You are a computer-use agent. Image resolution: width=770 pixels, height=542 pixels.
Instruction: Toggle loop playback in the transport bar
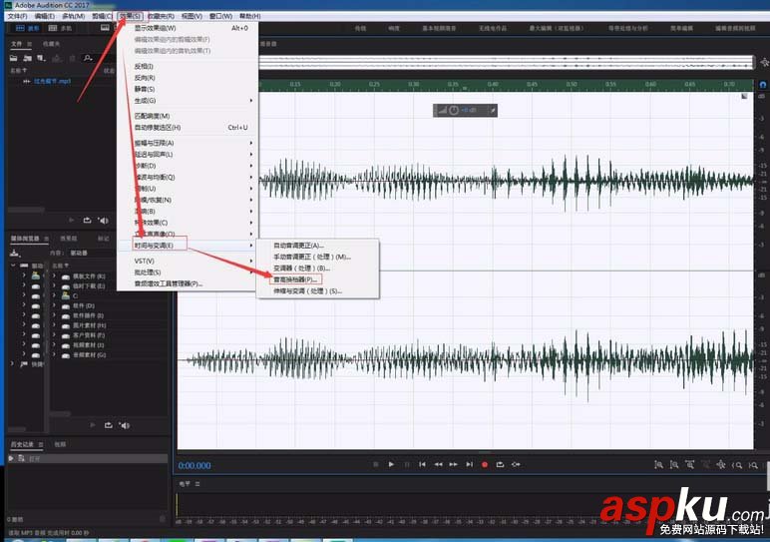click(500, 464)
